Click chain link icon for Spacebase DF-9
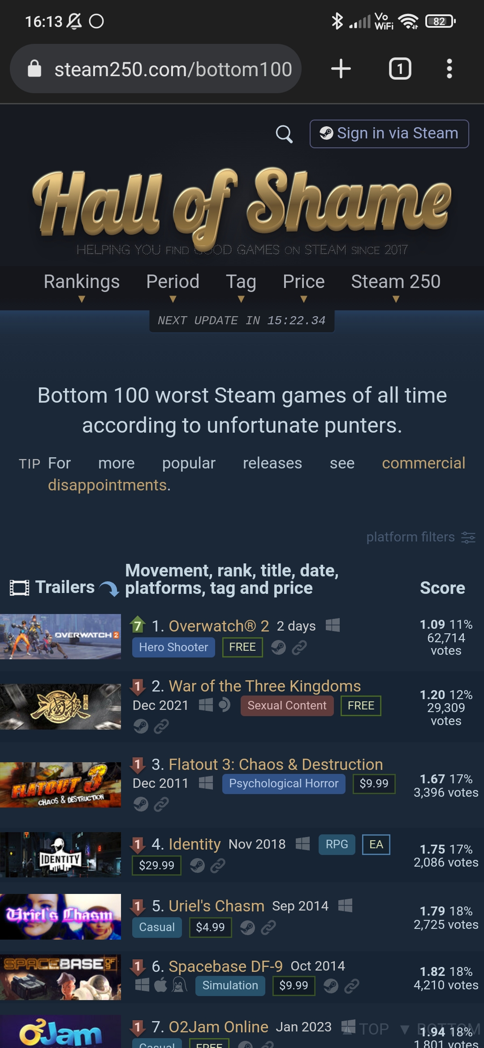 point(352,986)
